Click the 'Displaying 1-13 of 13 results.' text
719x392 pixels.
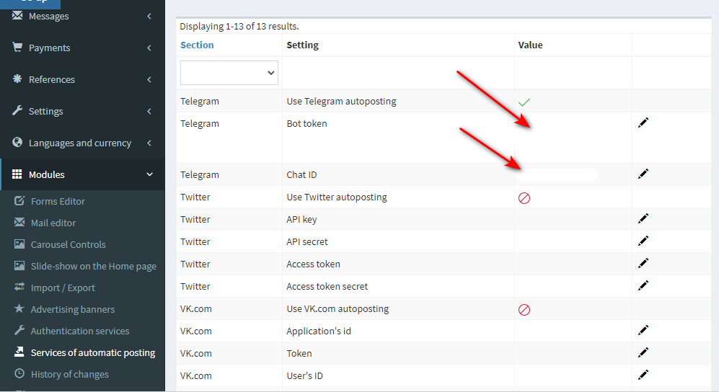click(x=239, y=26)
